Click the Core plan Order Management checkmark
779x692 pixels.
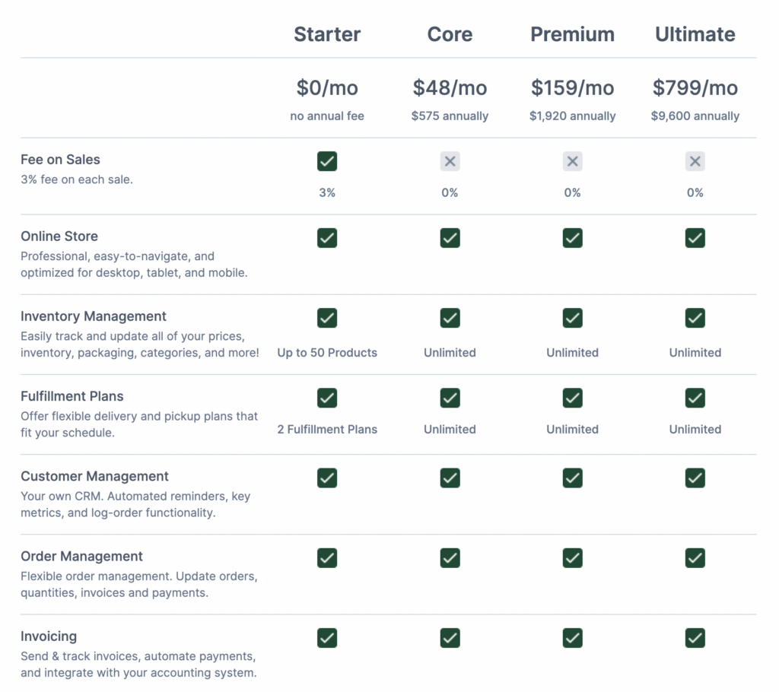[x=450, y=557]
